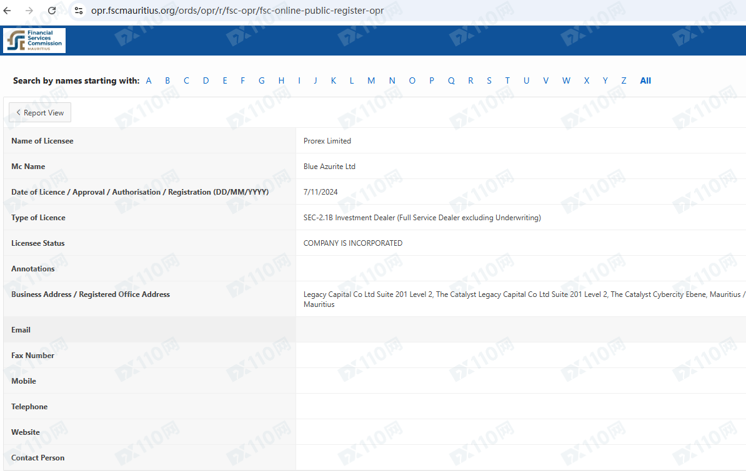Filter names starting with J
The height and width of the screenshot is (471, 746).
click(316, 81)
